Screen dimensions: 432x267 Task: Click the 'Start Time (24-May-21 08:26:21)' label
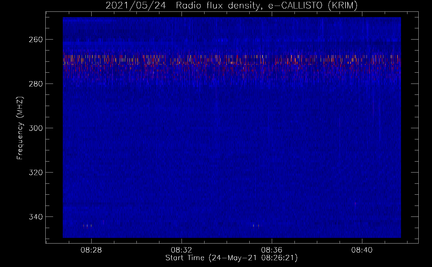[x=231, y=258]
